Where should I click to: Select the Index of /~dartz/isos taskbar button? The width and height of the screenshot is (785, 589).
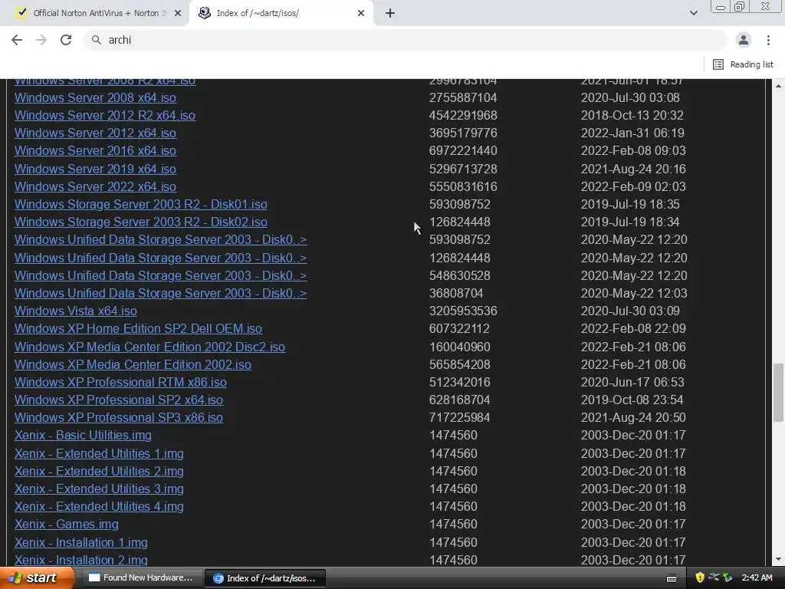pos(265,578)
